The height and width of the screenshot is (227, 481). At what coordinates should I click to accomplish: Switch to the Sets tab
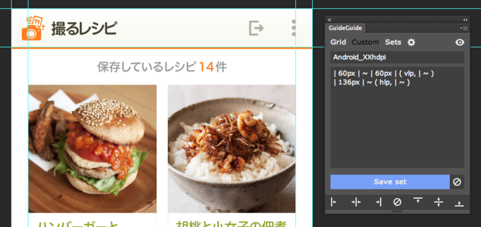click(x=393, y=42)
